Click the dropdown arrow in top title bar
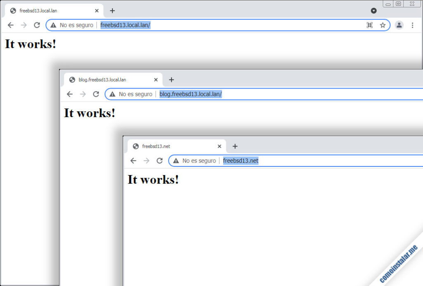The height and width of the screenshot is (286, 423). point(373,11)
